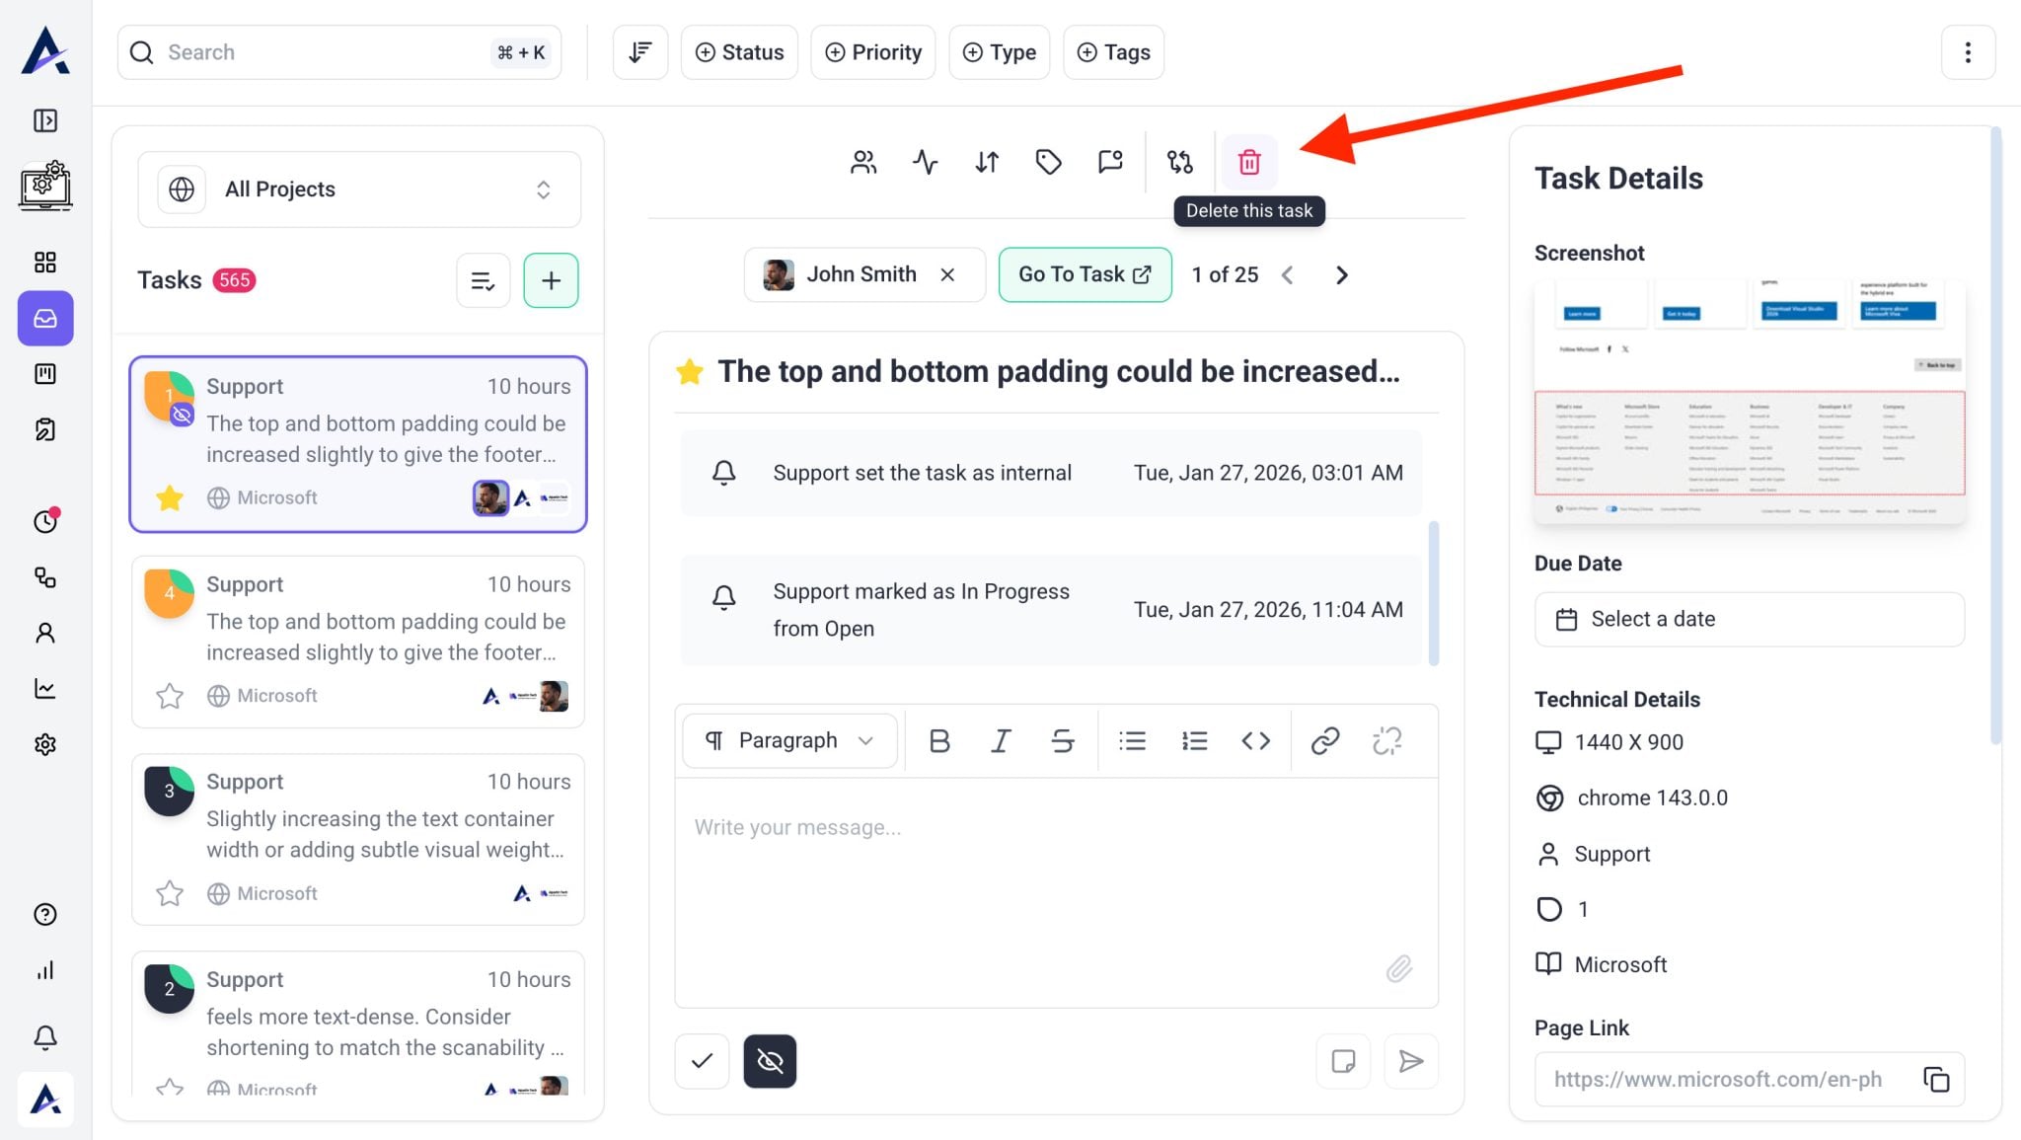Insert a code block using the code icon
This screenshot has width=2021, height=1140.
pos(1255,740)
